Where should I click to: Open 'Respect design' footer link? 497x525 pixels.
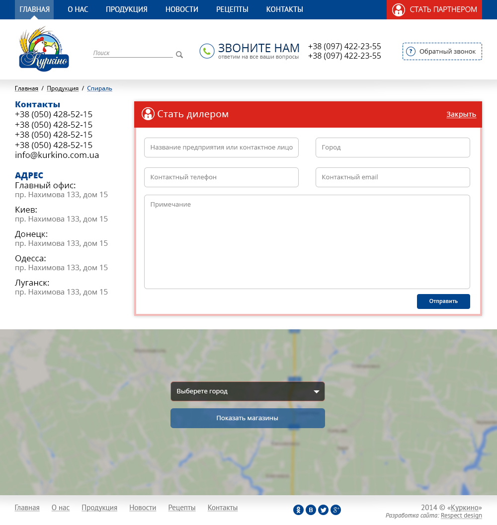[x=461, y=516]
